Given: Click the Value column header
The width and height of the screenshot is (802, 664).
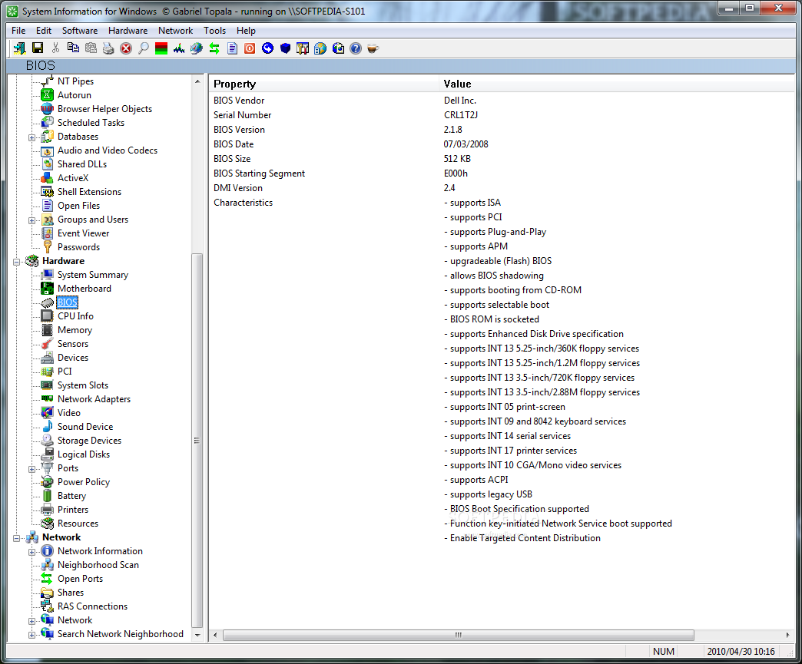Looking at the screenshot, I should [616, 84].
